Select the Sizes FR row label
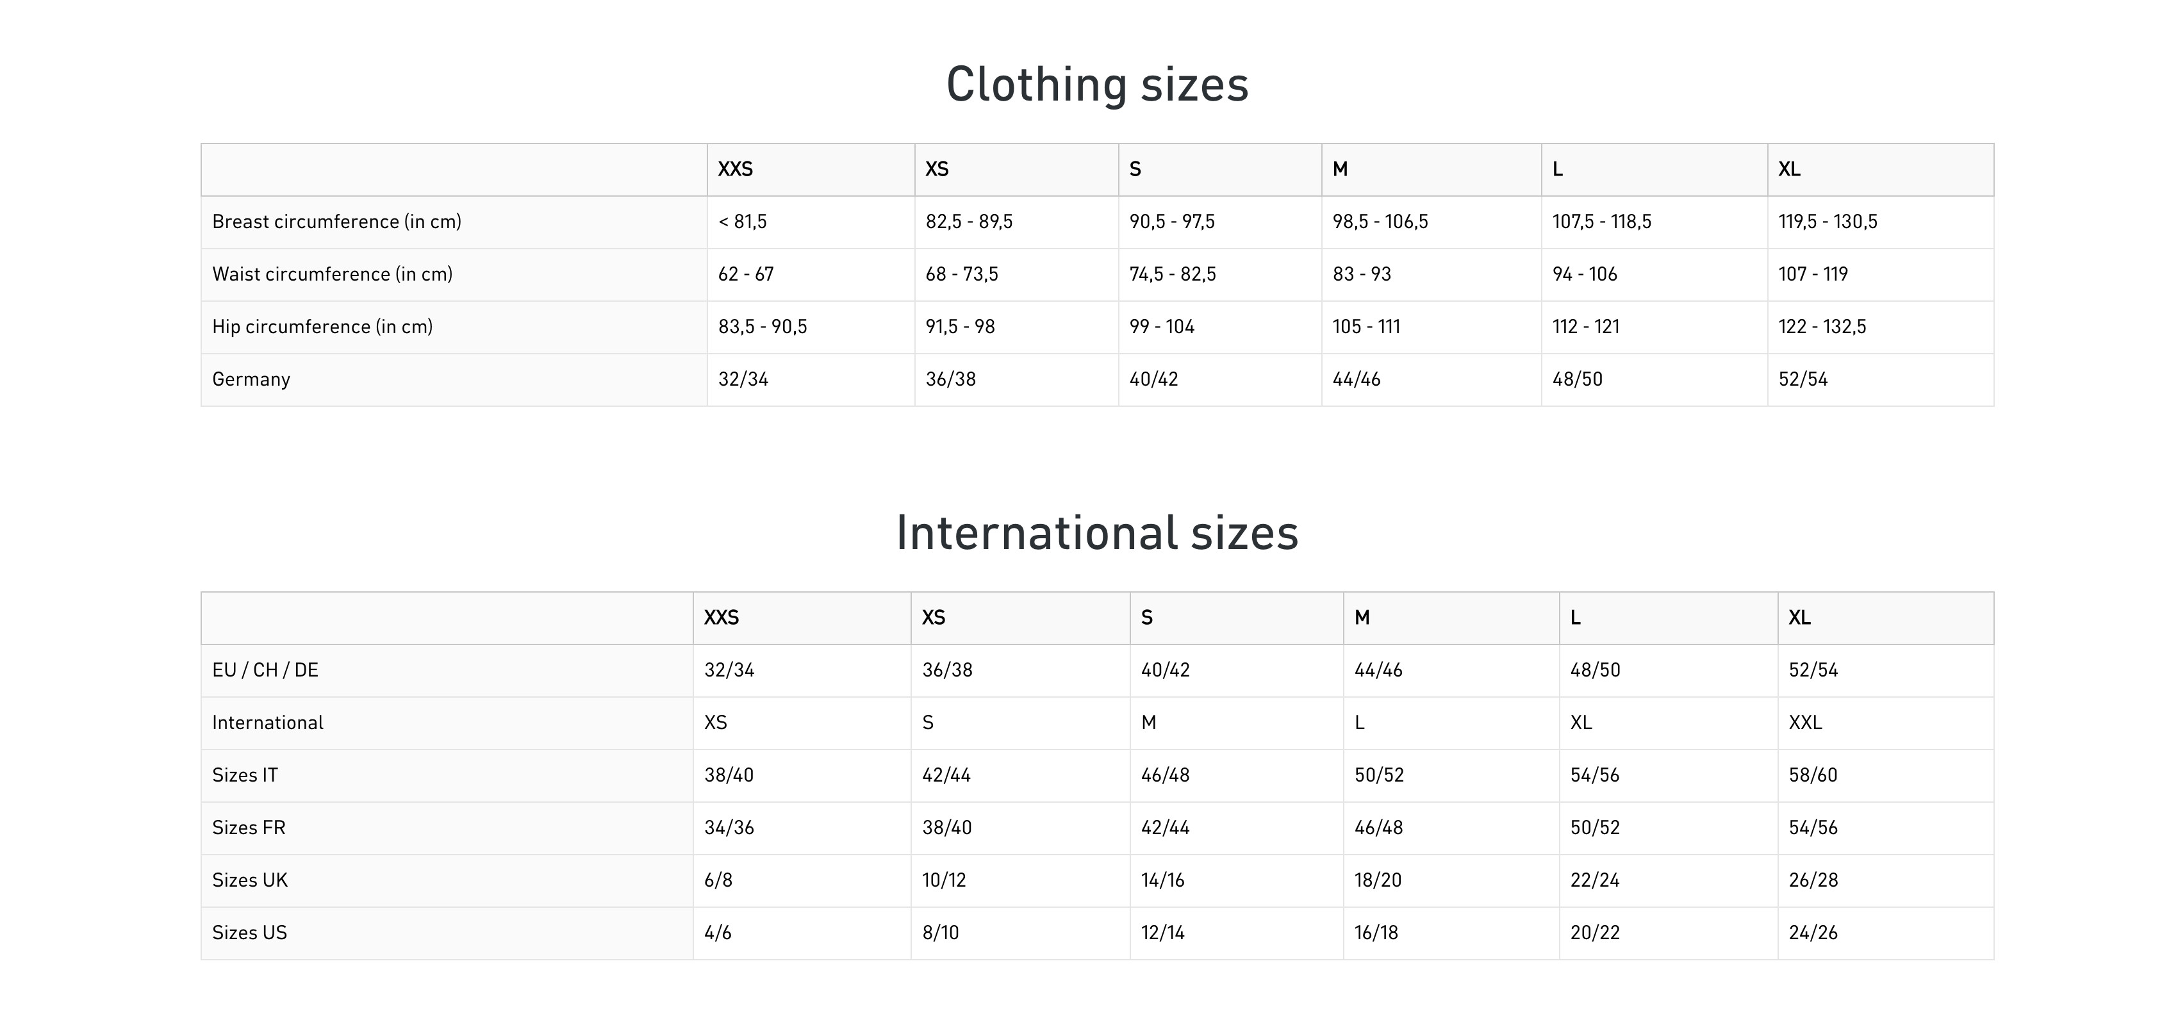The width and height of the screenshot is (2162, 1034). click(249, 828)
